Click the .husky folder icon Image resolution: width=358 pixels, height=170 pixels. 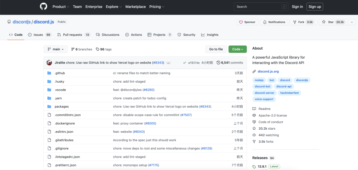click(x=49, y=82)
